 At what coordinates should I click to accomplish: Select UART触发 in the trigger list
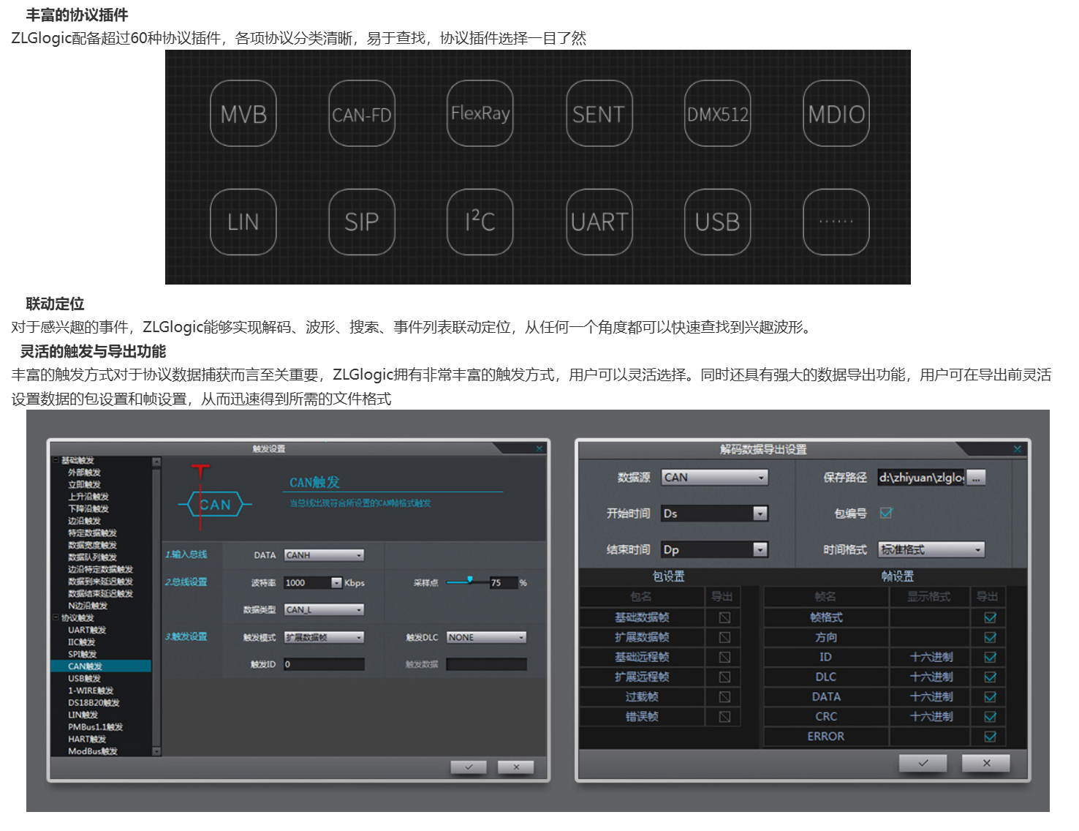(x=87, y=630)
